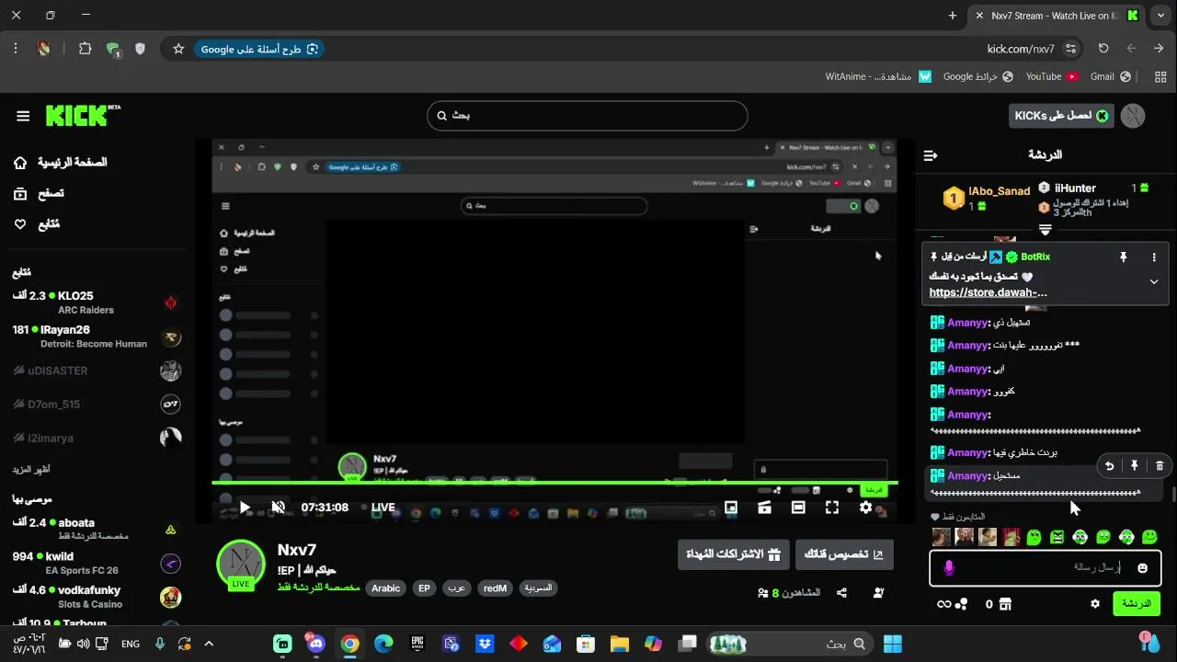The height and width of the screenshot is (662, 1177).
Task: Expand the leaderboard chevron under iiHunter
Action: tap(1046, 229)
